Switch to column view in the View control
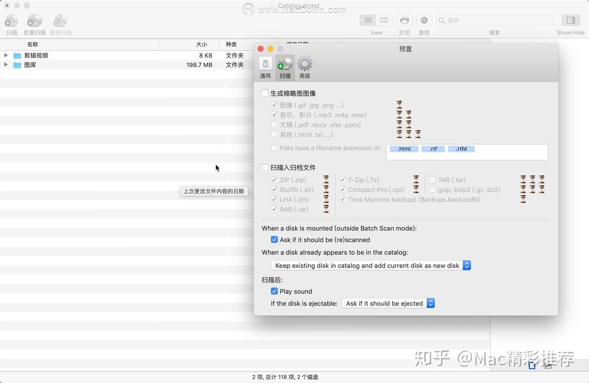This screenshot has width=589, height=383. click(383, 20)
